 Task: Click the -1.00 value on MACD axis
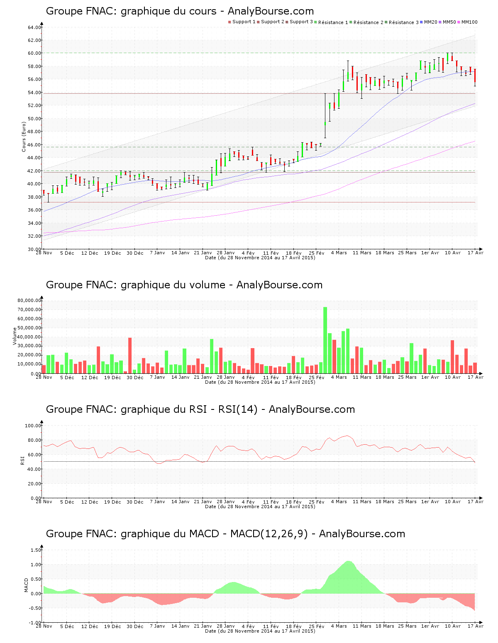coord(35,623)
